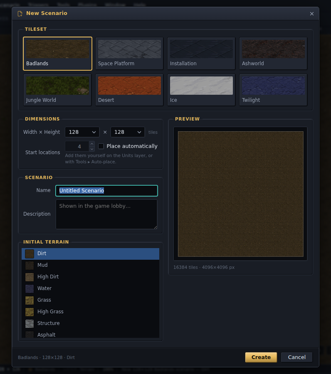
Task: Select Structure terrain row
Action: 91,323
